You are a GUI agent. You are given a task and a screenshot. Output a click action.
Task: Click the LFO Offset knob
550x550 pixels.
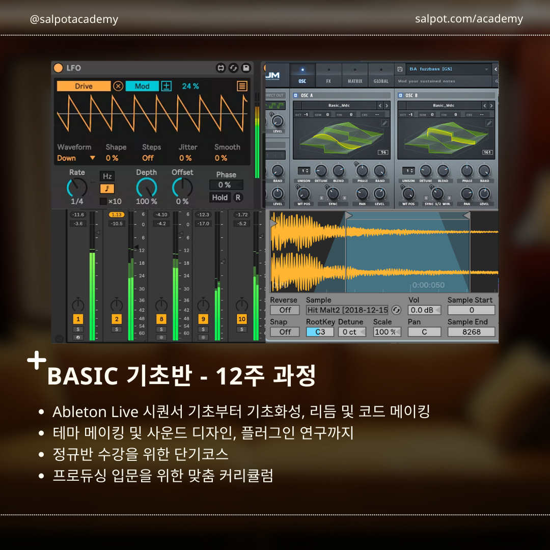[182, 187]
